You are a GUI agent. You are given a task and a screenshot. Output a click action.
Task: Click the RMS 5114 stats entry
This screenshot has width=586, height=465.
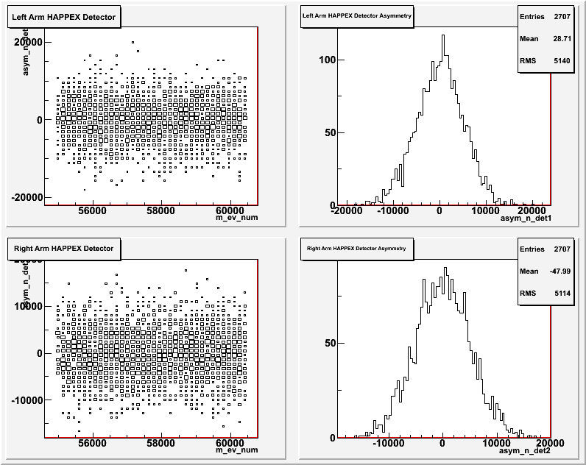click(546, 294)
